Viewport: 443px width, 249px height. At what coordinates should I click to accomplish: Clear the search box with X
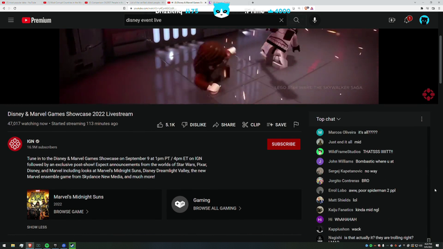click(282, 20)
